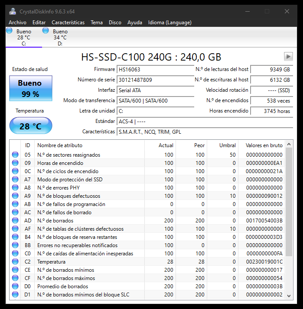Click raw value 0000000003D3 in row B4
This screenshot has height=309, width=303.
[x=264, y=237]
